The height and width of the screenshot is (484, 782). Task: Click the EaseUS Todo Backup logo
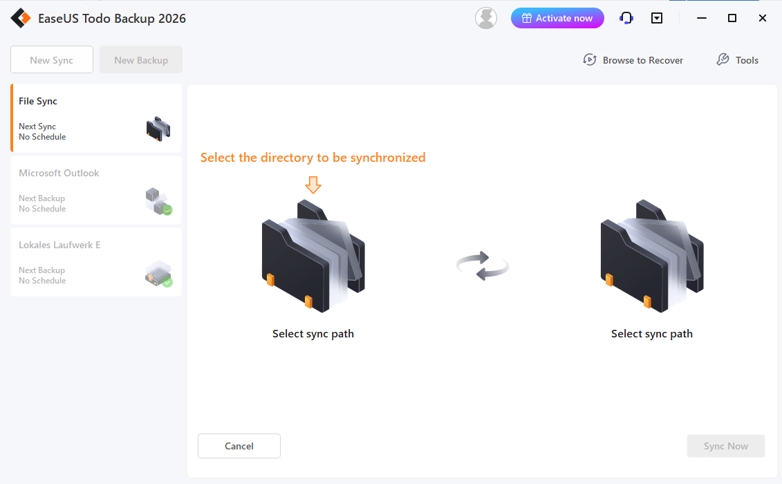(x=21, y=18)
